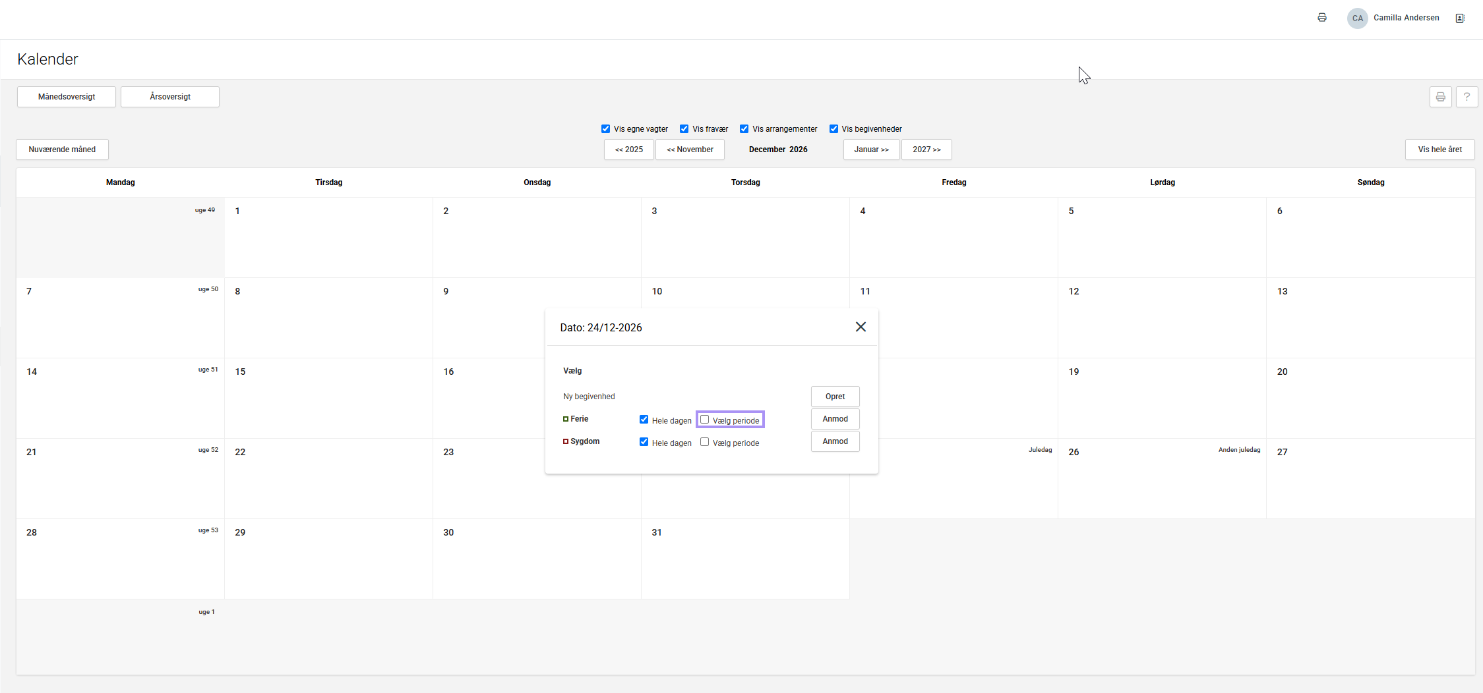Jump back to year 2025
Screen dimensions: 1483x693
(629, 150)
